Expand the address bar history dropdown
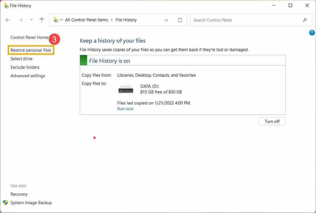The image size is (316, 213). 167,20
